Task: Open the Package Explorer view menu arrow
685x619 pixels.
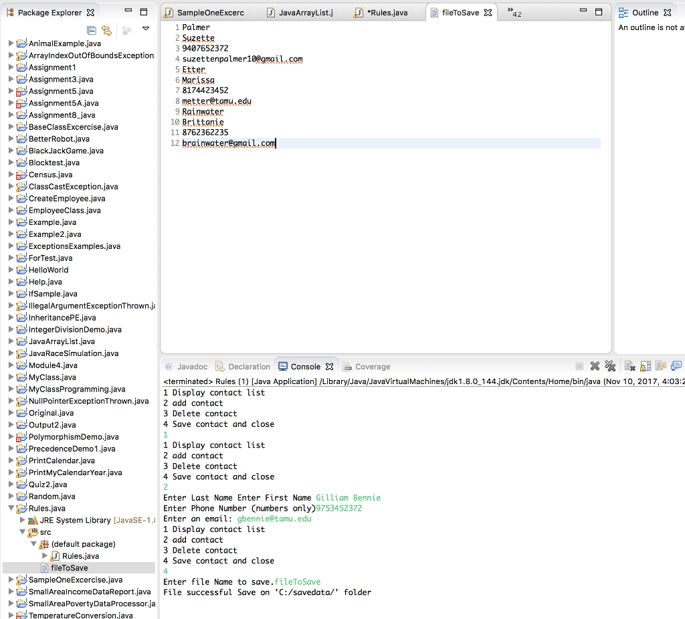Action: coord(146,29)
